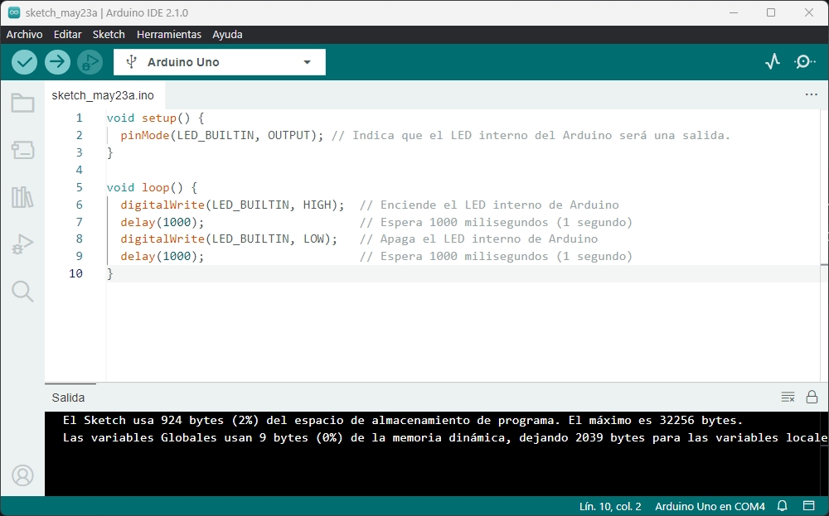Open the Boards Manager sidebar panel
Screen dimensions: 829x516
click(x=22, y=150)
